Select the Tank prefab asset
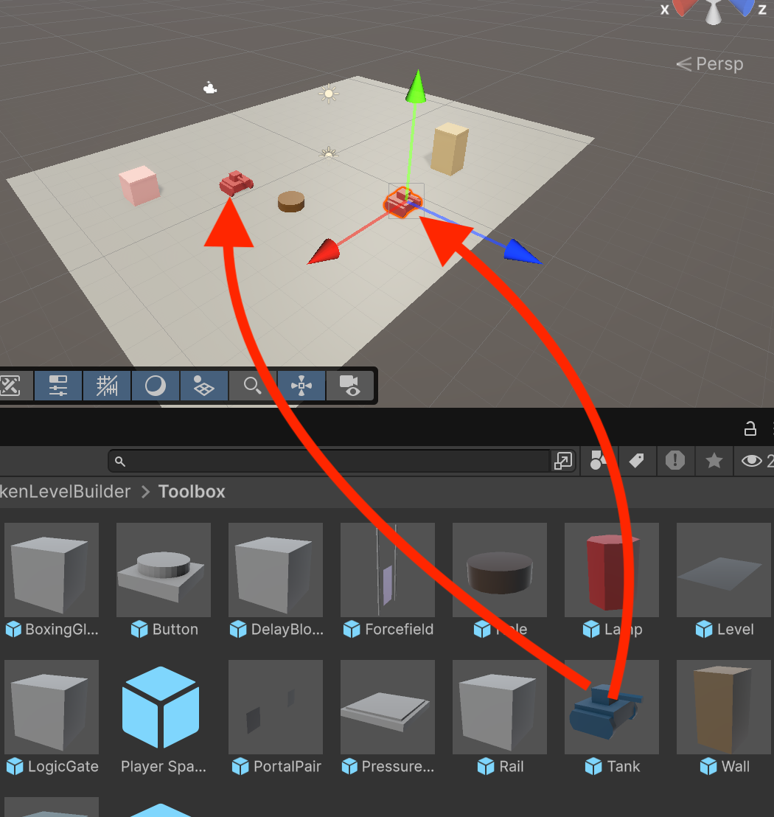 (x=612, y=717)
